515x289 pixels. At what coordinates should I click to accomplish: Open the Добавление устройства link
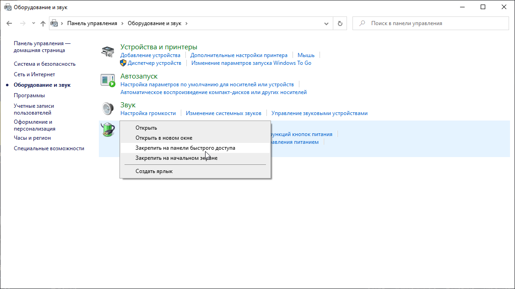(150, 55)
